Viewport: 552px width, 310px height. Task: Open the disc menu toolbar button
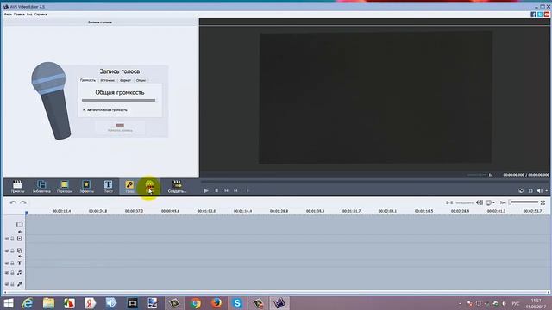point(149,187)
